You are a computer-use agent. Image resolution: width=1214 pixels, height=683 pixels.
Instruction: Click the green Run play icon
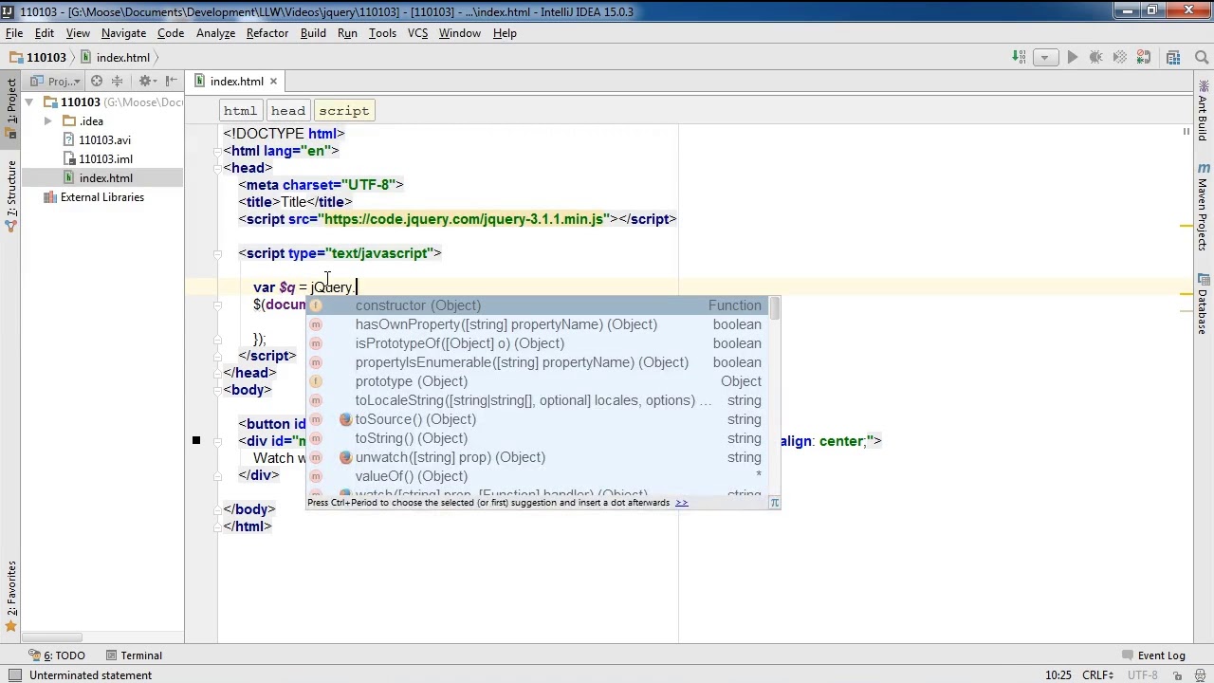[x=1072, y=57]
